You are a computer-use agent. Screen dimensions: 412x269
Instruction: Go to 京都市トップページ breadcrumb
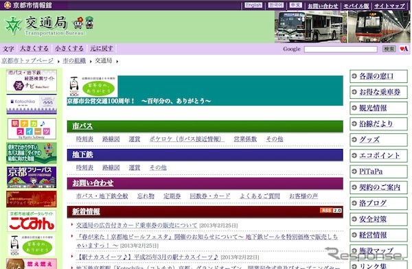pos(27,60)
